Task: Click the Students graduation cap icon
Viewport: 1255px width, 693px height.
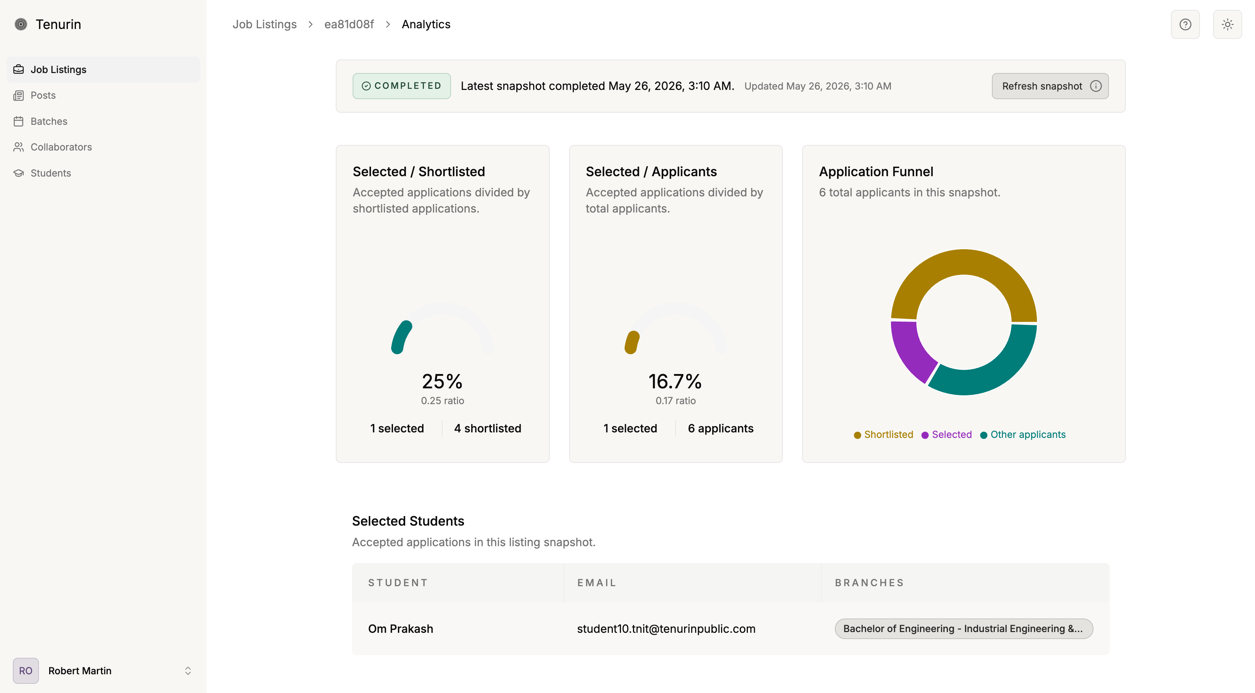Action: click(18, 173)
